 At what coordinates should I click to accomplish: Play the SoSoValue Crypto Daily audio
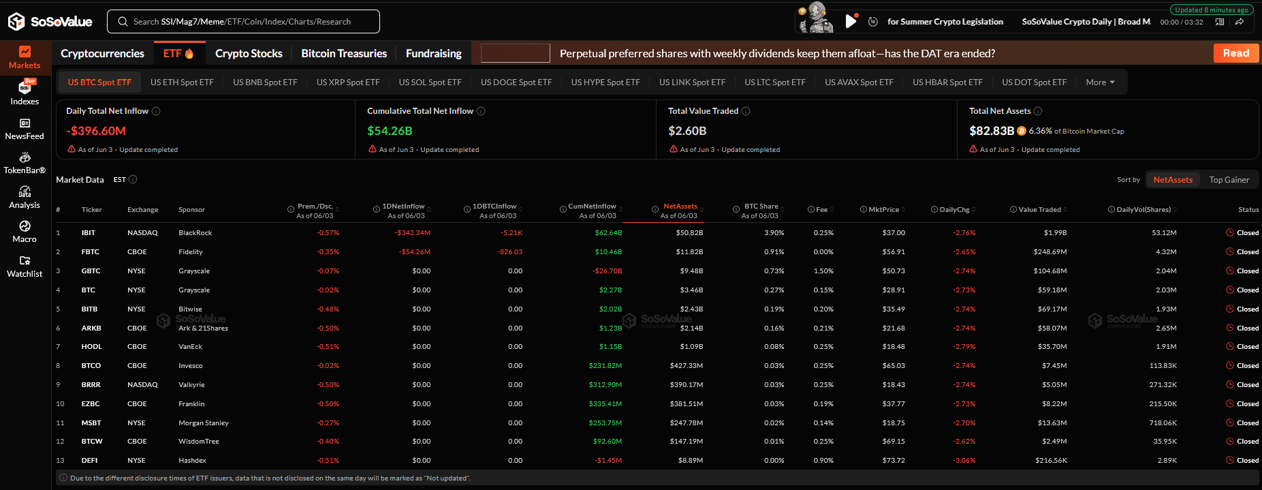click(851, 21)
